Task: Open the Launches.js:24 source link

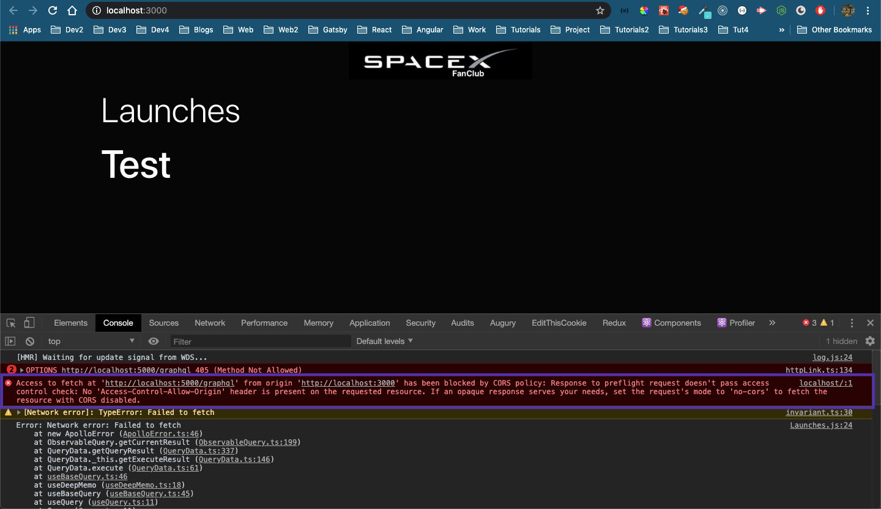Action: pyautogui.click(x=821, y=425)
